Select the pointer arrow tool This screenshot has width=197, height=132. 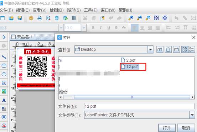4,37
